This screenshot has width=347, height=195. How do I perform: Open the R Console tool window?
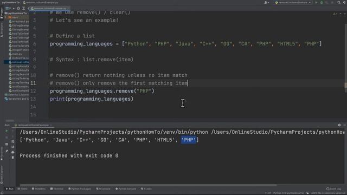(x=104, y=189)
